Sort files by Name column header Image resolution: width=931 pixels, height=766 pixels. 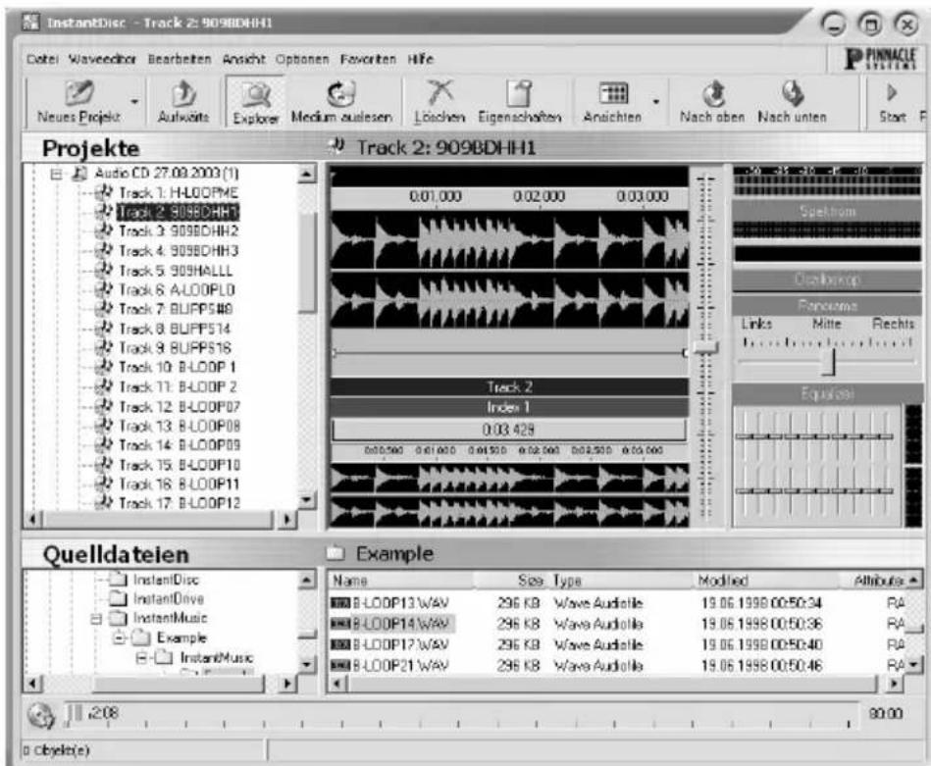click(x=401, y=581)
